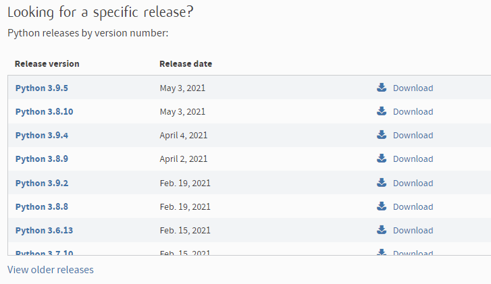Click download icon for Python 3.9.5
Viewport: 491px width, 284px height.
pos(382,88)
